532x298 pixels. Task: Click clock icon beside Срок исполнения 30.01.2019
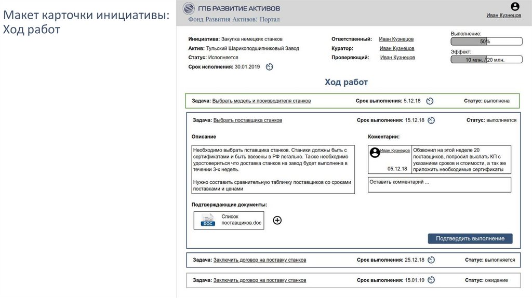[x=270, y=67]
